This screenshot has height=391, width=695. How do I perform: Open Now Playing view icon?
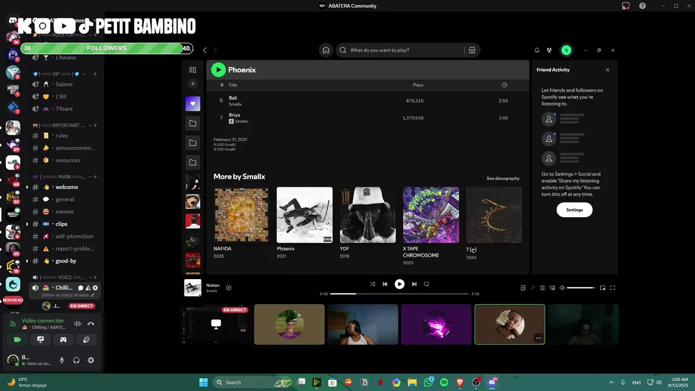click(x=523, y=288)
